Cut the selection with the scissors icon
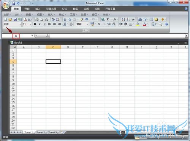Image resolution: width=190 pixels, height=141 pixels. pyautogui.click(x=65, y=19)
